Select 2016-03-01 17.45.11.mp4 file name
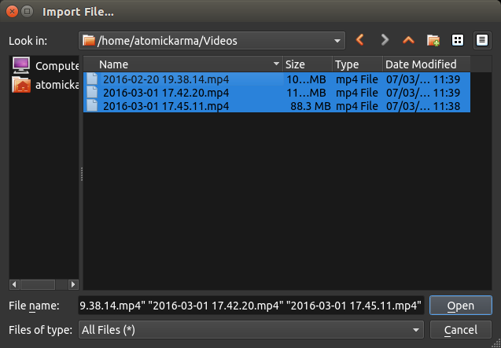Image resolution: width=501 pixels, height=348 pixels. point(166,106)
